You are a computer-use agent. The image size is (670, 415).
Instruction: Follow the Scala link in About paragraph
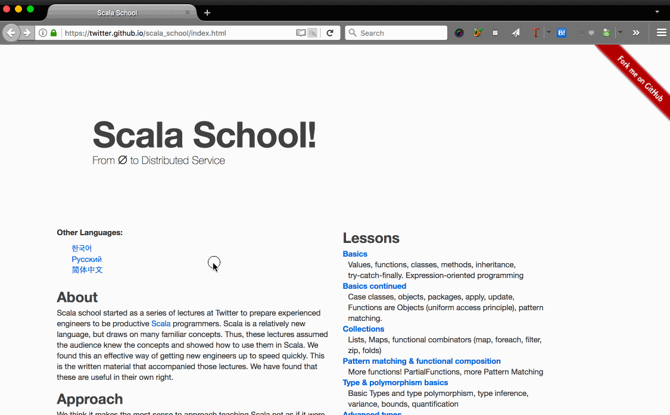[161, 323]
